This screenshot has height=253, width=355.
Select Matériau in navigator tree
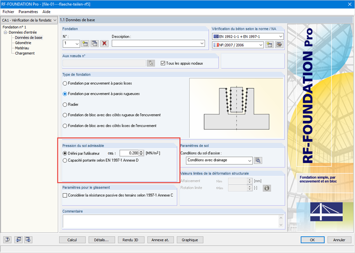click(22, 48)
